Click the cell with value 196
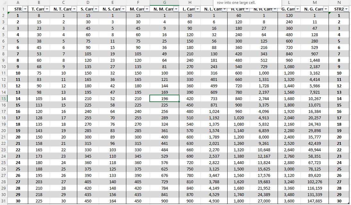351x205 pixels. (164, 99)
